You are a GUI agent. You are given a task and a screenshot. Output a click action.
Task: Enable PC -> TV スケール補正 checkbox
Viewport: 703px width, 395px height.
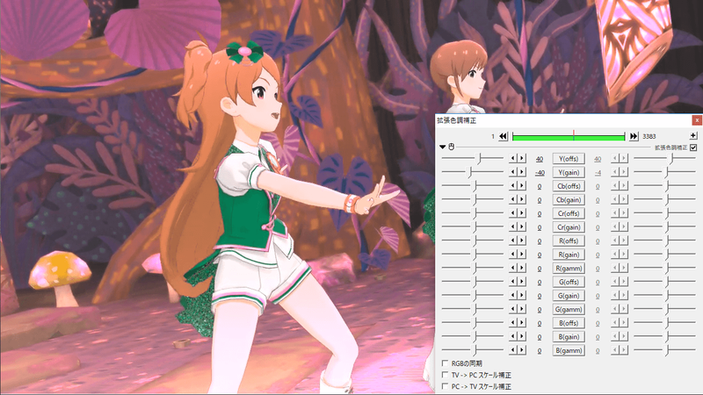(x=445, y=386)
